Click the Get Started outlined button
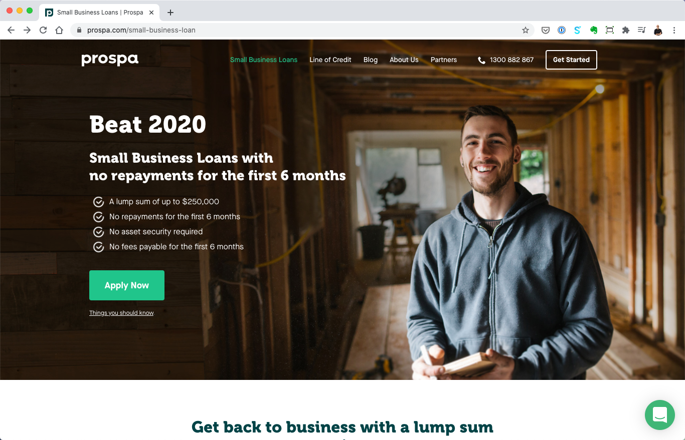This screenshot has width=685, height=440. (x=571, y=60)
